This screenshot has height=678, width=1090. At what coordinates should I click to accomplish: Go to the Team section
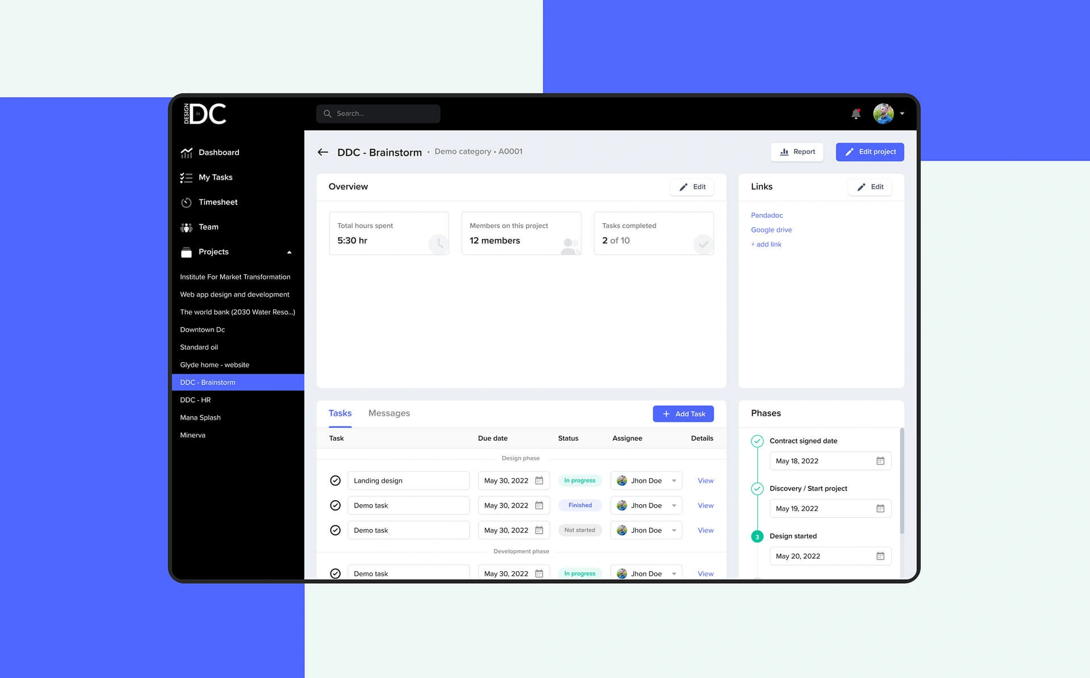(208, 227)
